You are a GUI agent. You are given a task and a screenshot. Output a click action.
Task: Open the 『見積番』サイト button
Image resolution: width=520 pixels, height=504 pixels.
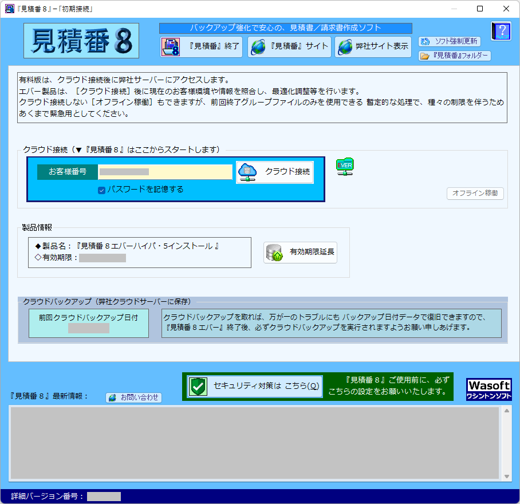click(289, 47)
